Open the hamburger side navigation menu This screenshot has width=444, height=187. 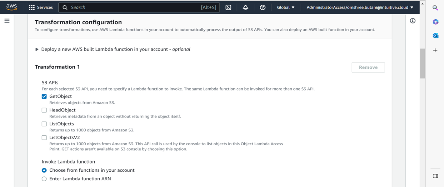pyautogui.click(x=7, y=21)
